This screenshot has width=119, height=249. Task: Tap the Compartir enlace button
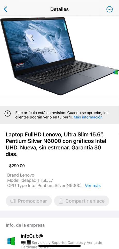coord(82,201)
